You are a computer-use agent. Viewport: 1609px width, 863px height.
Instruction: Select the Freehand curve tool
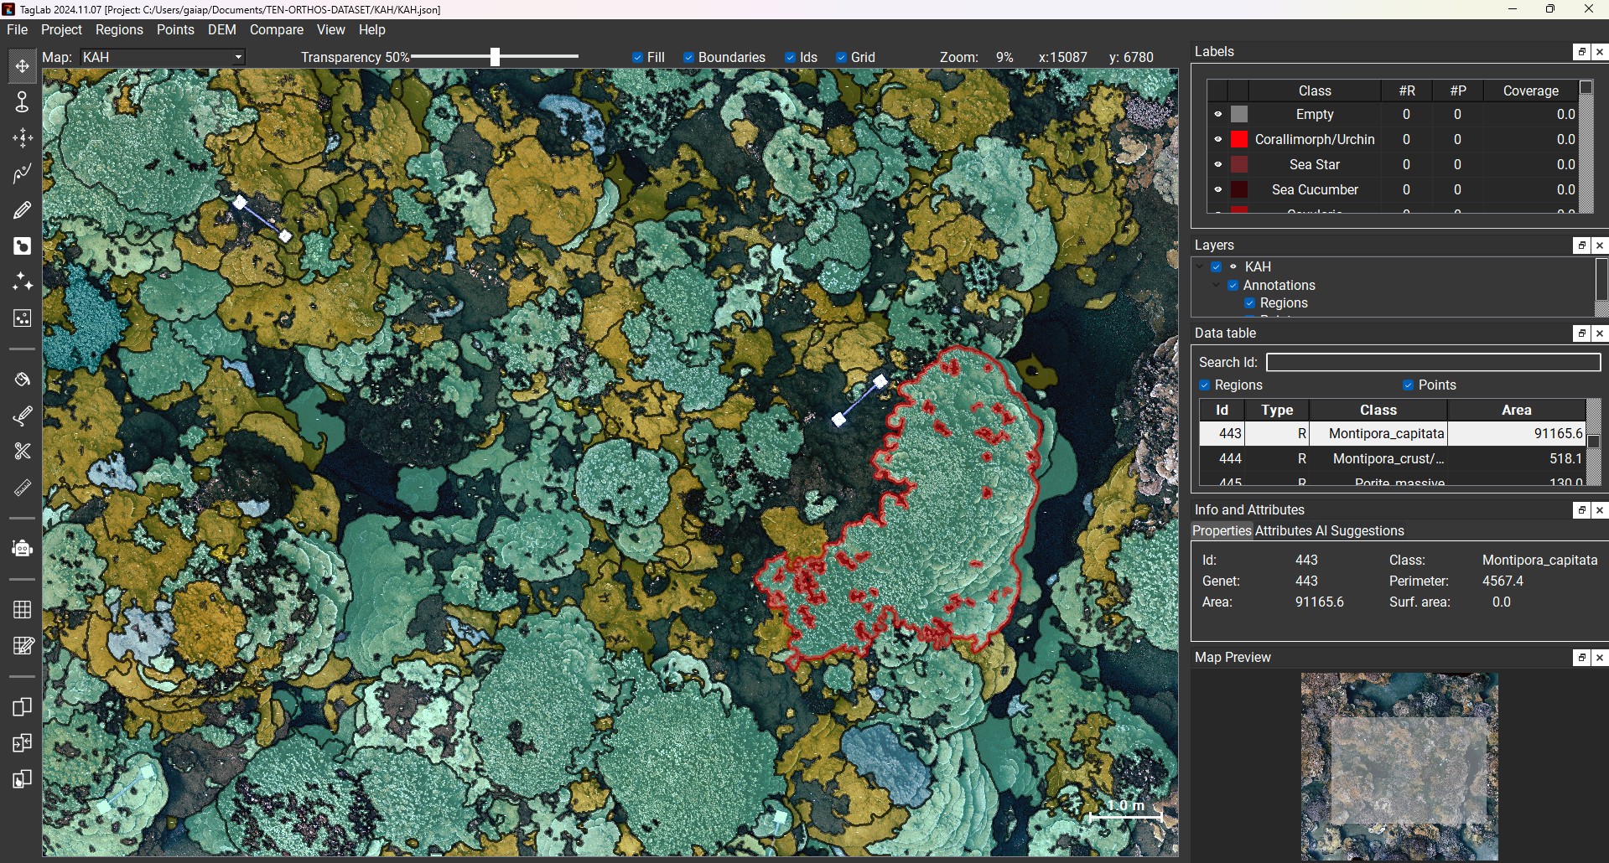(23, 174)
